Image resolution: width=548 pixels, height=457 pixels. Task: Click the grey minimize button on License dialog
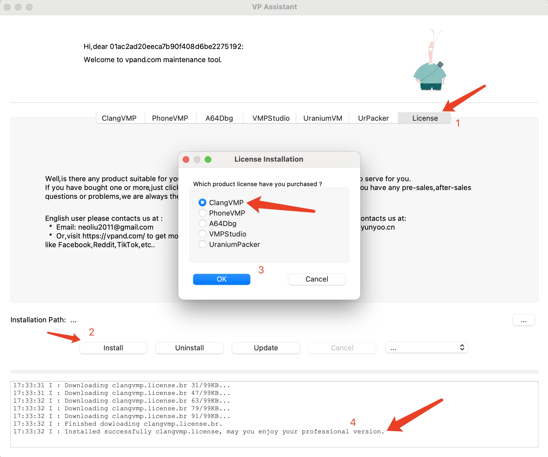point(197,159)
